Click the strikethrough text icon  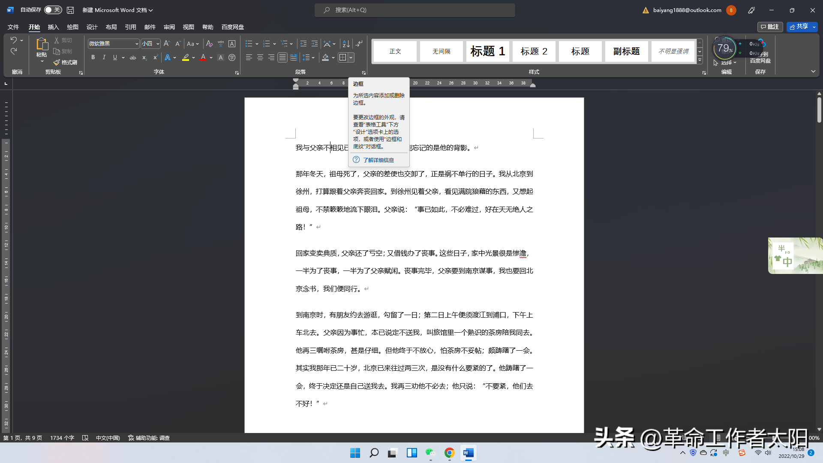[x=133, y=57]
